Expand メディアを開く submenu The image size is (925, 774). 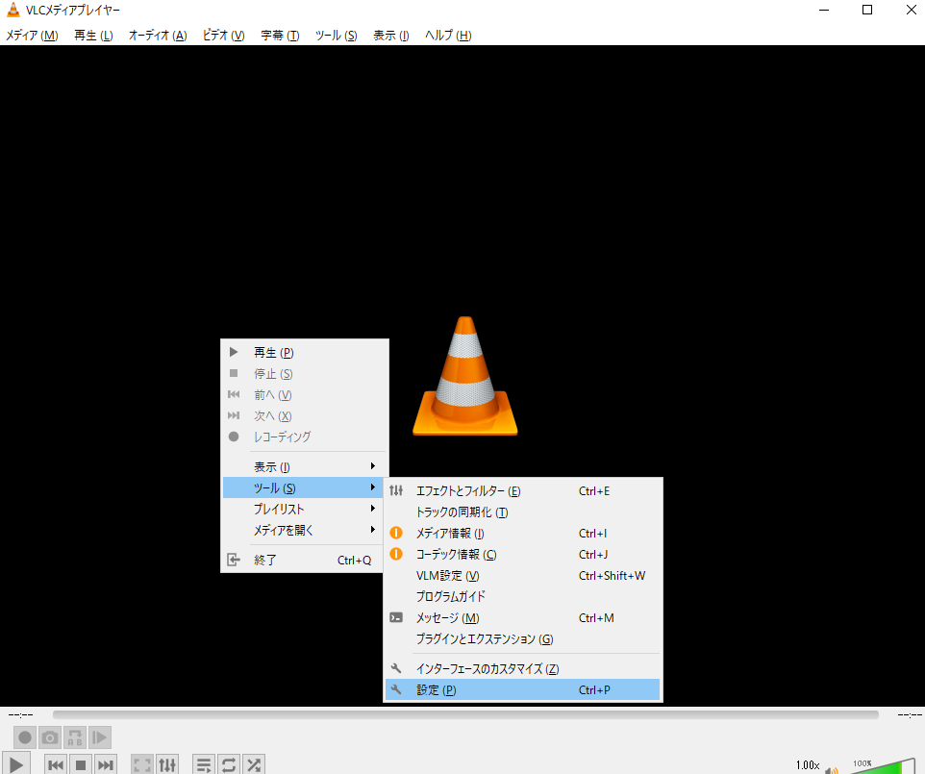point(304,531)
